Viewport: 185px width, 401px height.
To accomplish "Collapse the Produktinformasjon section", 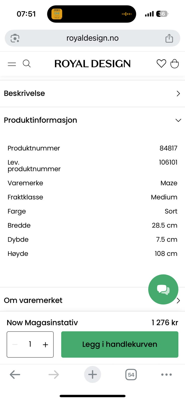I will (x=92, y=120).
